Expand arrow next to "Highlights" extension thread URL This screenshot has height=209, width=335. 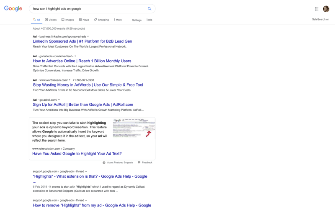pos(86,171)
